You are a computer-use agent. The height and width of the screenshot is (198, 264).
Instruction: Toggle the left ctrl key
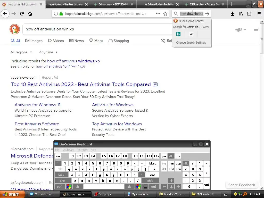(59, 186)
